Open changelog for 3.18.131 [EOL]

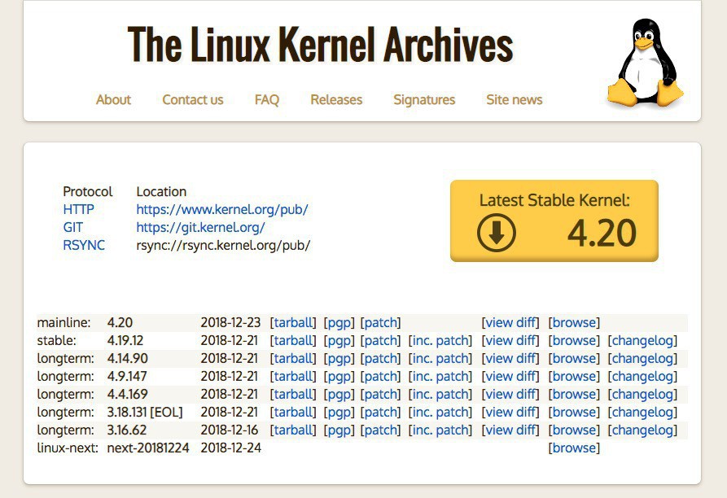pyautogui.click(x=642, y=413)
